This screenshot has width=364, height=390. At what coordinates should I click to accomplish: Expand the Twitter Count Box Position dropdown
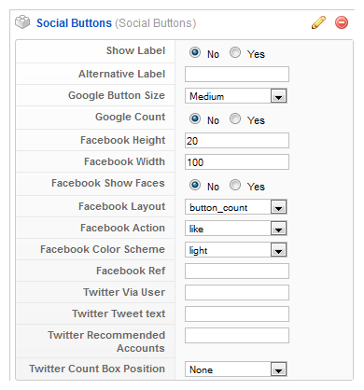[235, 369]
